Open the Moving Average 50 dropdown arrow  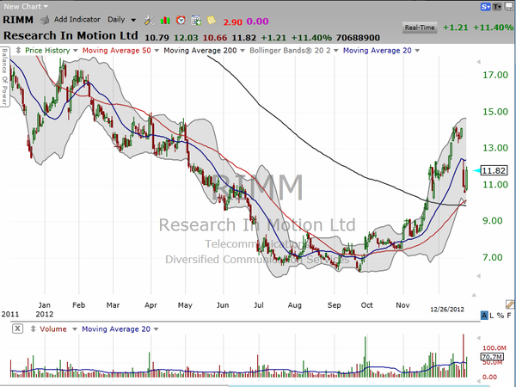[157, 51]
